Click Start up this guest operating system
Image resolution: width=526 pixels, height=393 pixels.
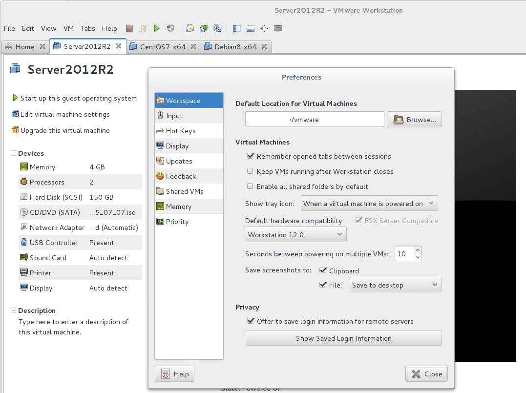[74, 98]
